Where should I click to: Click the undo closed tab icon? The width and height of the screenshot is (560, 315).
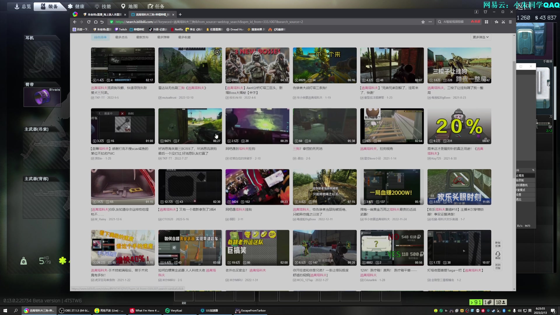pos(102,22)
